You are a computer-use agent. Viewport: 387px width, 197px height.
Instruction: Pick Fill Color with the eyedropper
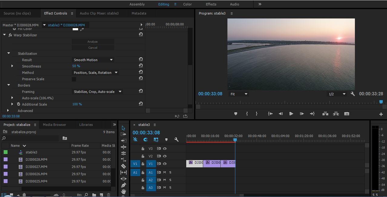82,29
